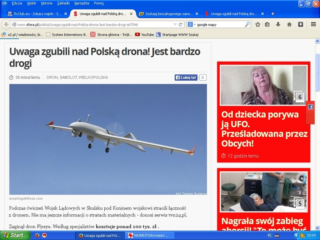Open the Historia menu
This screenshot has height=240, width=320.
coord(46,3)
